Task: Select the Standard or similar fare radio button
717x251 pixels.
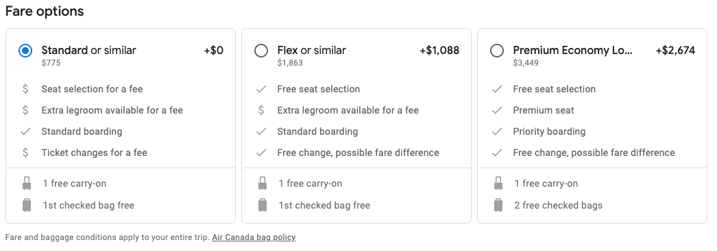Action: (25, 51)
